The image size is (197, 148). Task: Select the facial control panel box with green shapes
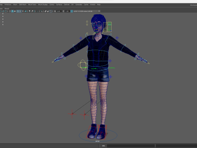click(110, 27)
